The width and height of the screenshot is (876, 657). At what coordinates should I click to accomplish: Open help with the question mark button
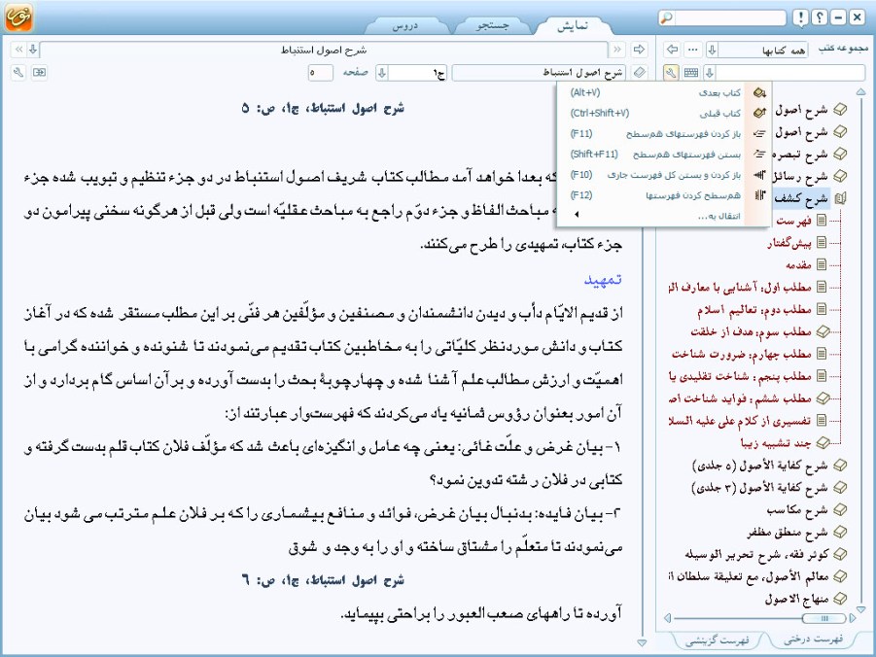pos(819,17)
